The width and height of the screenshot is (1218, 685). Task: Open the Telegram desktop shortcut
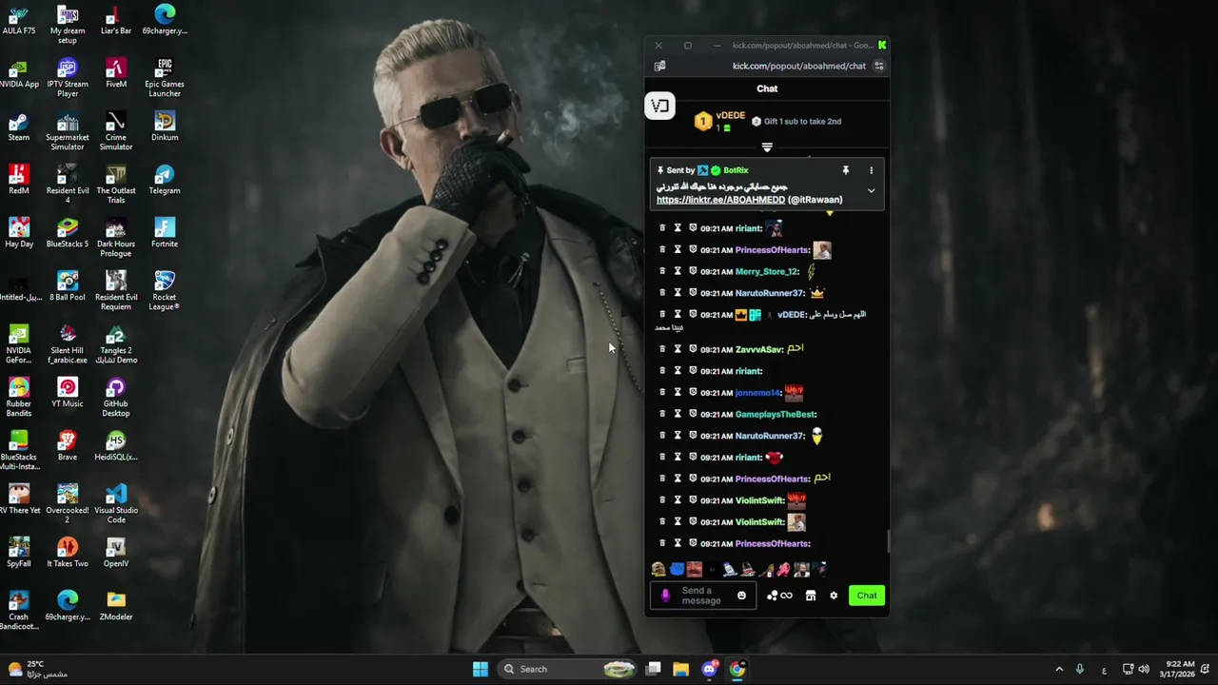pyautogui.click(x=165, y=180)
